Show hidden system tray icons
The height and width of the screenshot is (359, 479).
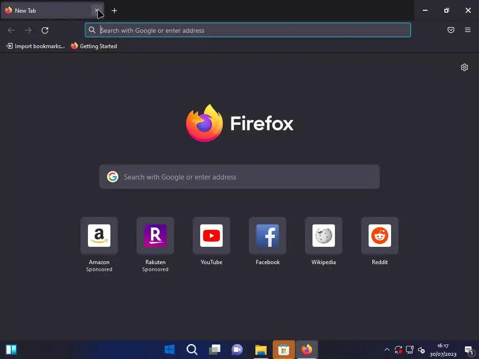(x=387, y=350)
